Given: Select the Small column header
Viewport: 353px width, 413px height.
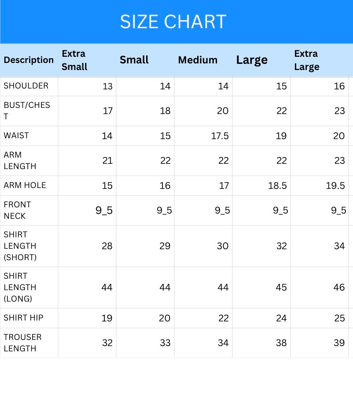Looking at the screenshot, I should [x=134, y=60].
